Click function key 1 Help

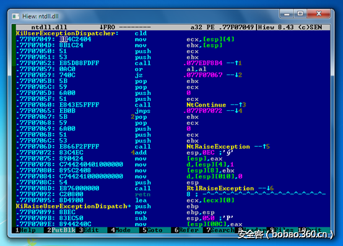pyautogui.click(x=25, y=231)
